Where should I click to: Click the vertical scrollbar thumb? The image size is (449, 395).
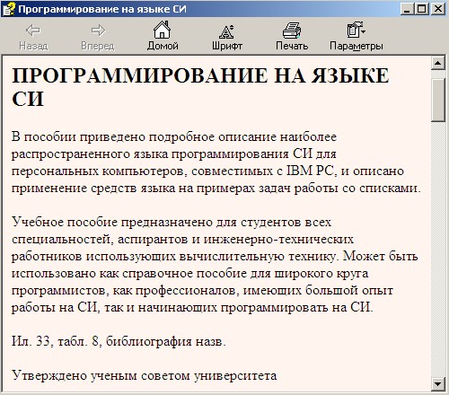(438, 100)
